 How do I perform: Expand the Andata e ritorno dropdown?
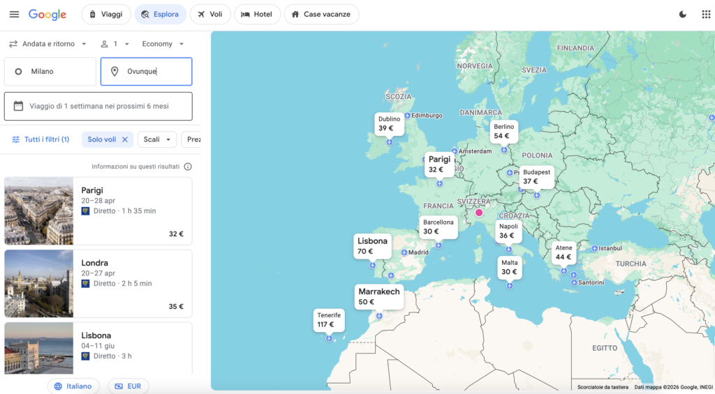tap(47, 44)
